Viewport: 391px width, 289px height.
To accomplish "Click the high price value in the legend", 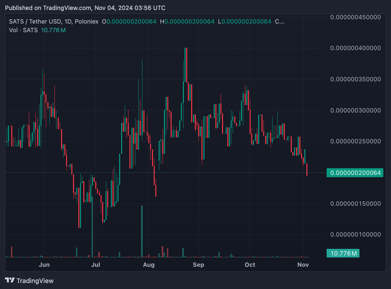I will coord(190,22).
